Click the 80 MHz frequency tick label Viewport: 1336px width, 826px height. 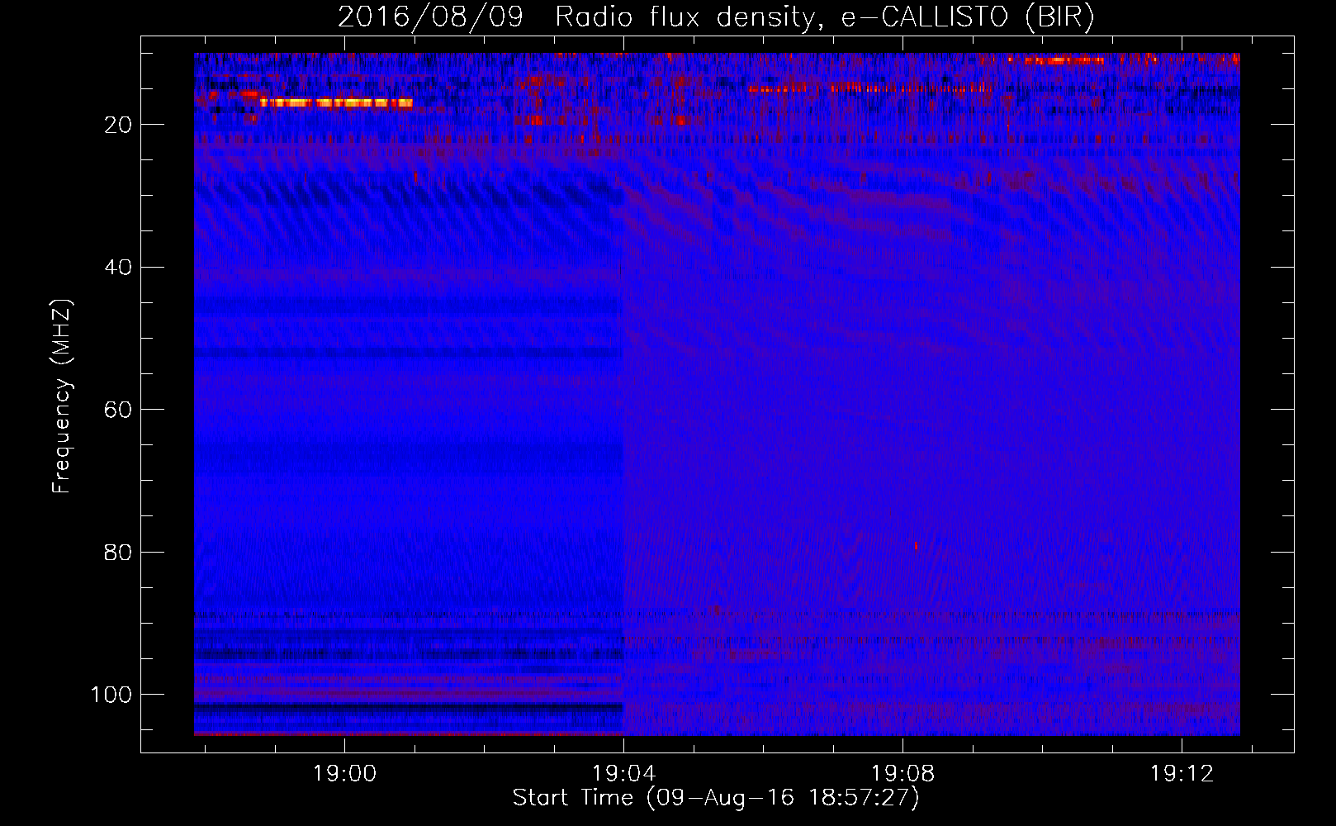click(118, 552)
